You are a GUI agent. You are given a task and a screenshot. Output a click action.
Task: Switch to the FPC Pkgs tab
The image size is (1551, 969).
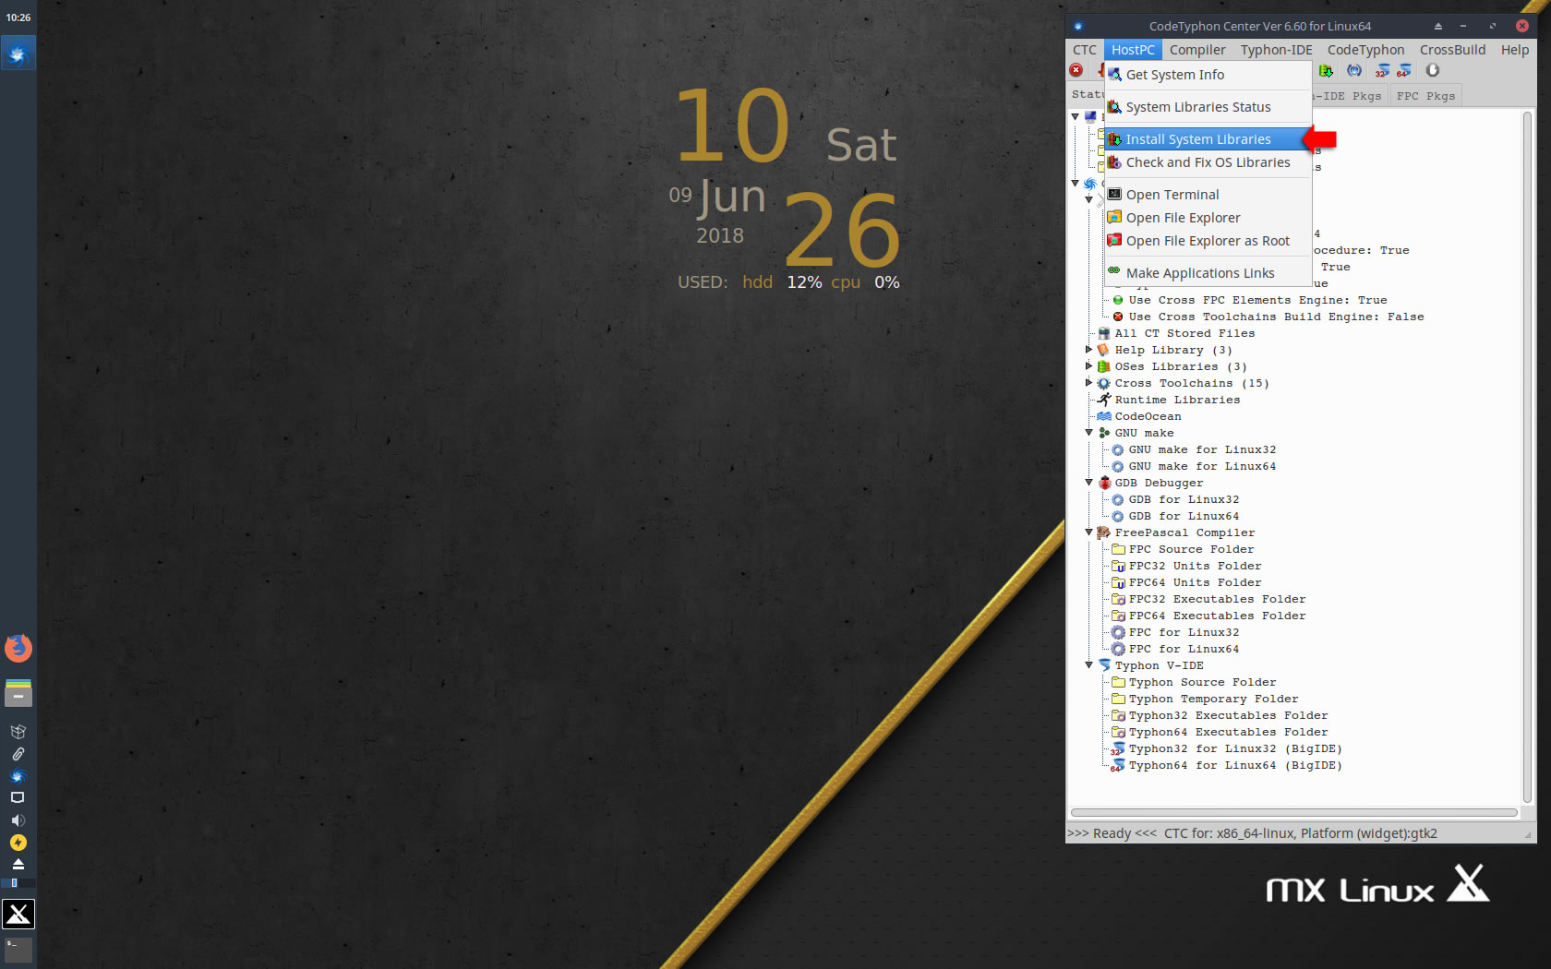(x=1425, y=96)
